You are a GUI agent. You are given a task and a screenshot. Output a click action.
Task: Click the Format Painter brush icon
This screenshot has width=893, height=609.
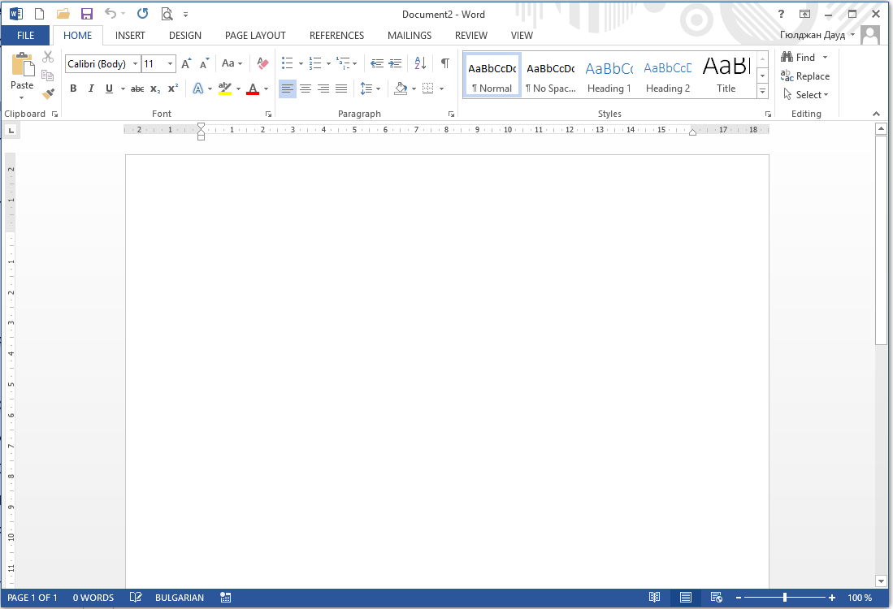click(x=48, y=94)
